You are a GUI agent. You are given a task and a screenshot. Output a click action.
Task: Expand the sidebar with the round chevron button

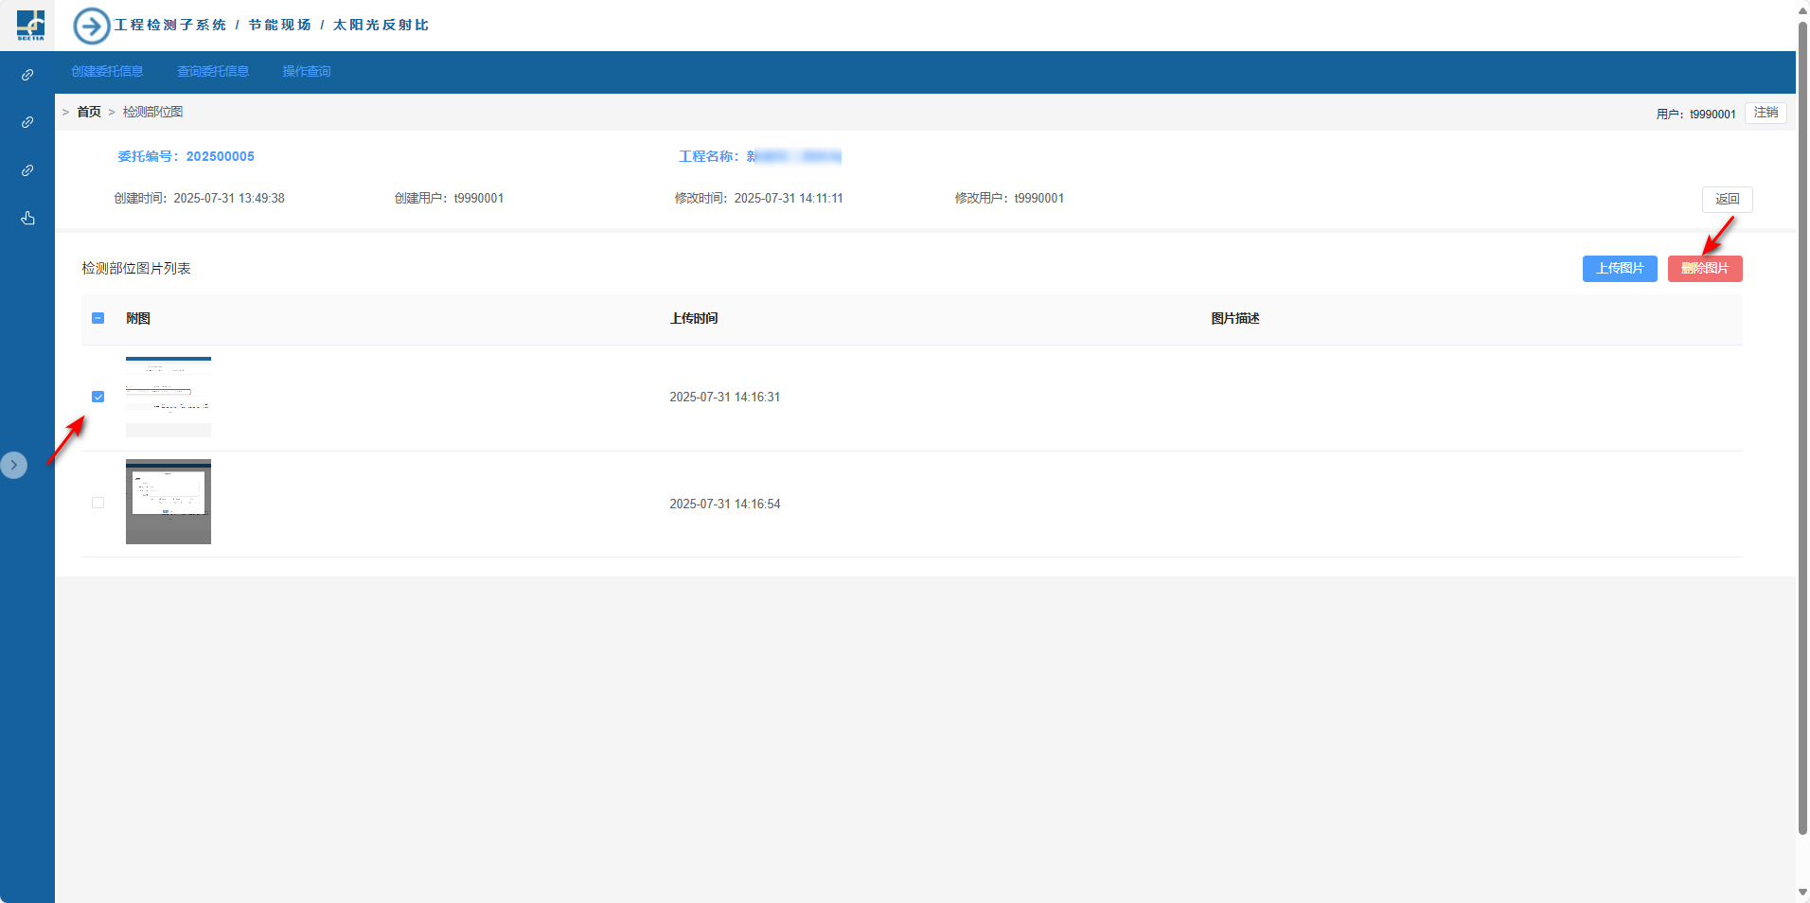[x=14, y=465]
